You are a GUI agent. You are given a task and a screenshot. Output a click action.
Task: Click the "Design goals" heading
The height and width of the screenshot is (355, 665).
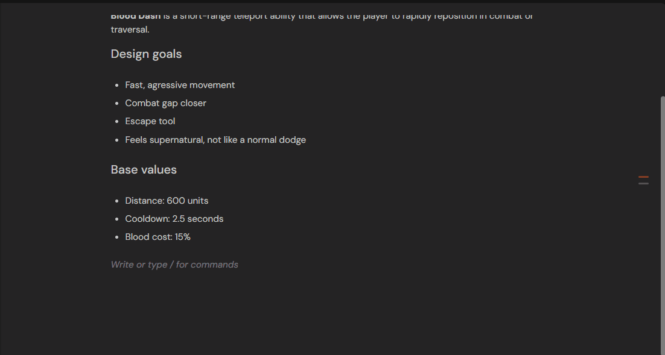coord(146,54)
